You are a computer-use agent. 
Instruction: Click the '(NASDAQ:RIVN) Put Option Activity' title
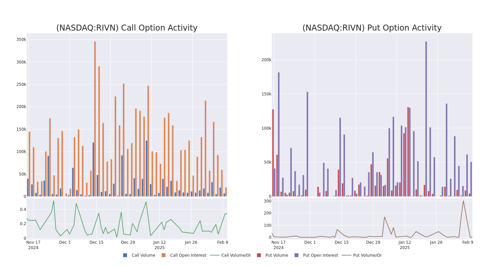(x=372, y=28)
